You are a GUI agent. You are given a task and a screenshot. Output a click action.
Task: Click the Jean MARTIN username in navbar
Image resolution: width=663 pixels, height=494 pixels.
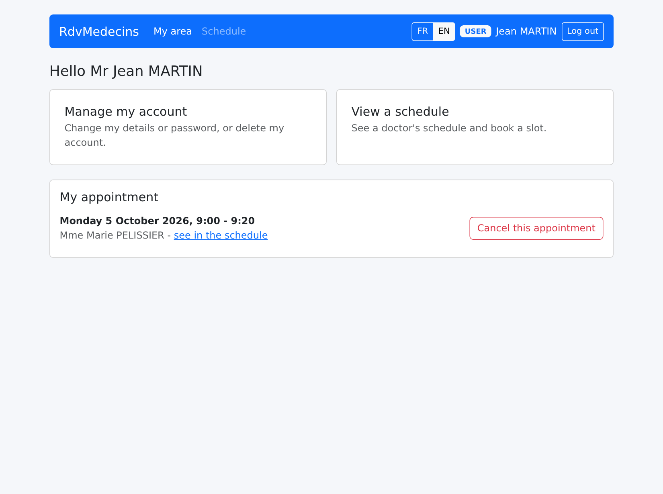pyautogui.click(x=526, y=31)
